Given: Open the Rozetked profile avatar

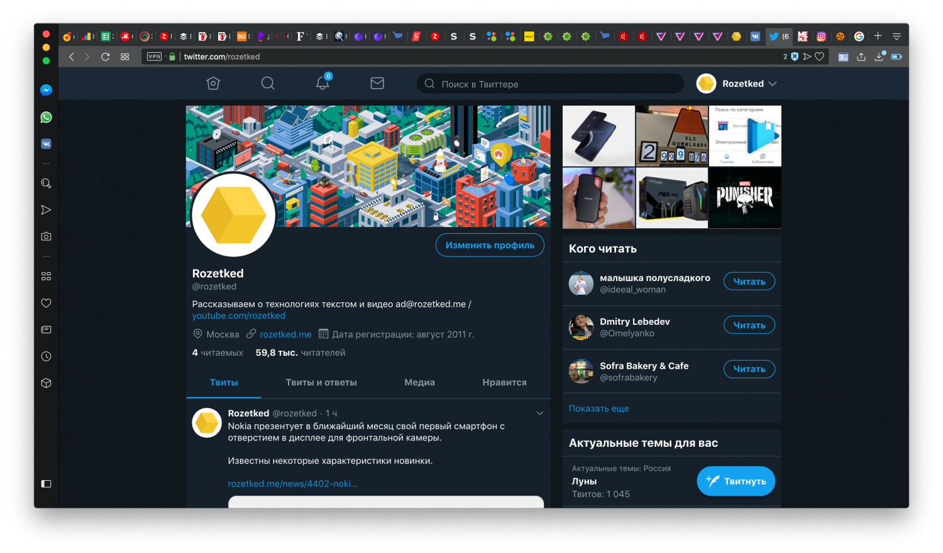Looking at the screenshot, I should (x=233, y=215).
